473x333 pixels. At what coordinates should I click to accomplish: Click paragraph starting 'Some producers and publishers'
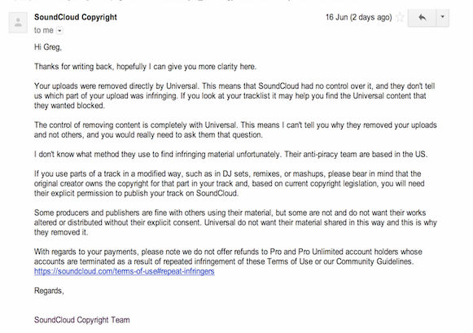[x=235, y=222]
